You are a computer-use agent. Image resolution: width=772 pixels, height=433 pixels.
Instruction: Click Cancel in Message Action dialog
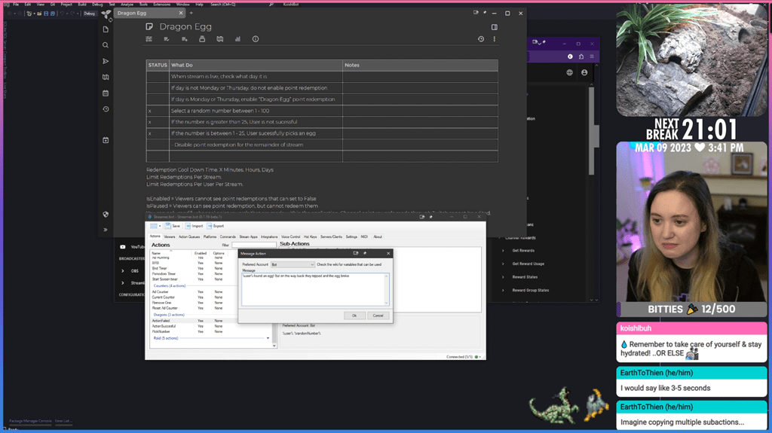point(378,316)
